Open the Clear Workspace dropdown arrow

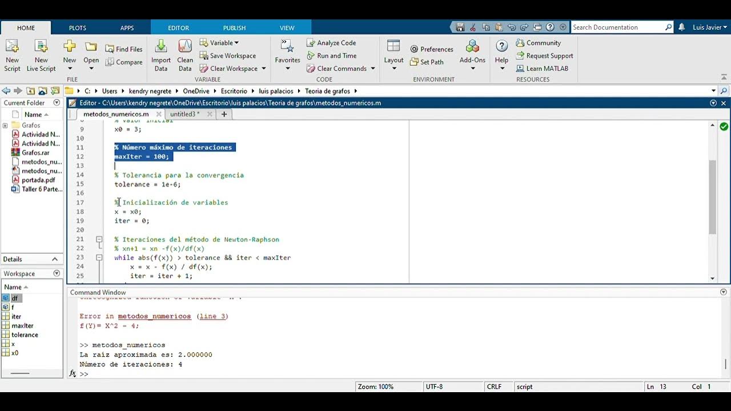(x=263, y=68)
